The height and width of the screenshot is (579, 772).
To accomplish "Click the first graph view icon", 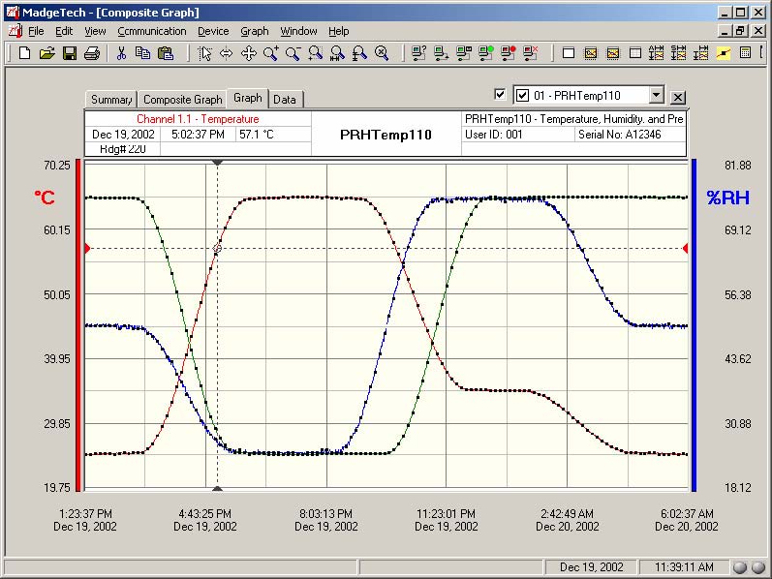I will (x=590, y=52).
